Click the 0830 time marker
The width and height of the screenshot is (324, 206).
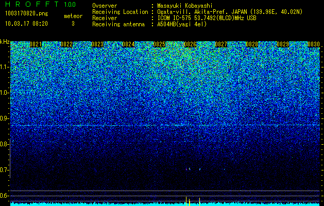[314, 44]
